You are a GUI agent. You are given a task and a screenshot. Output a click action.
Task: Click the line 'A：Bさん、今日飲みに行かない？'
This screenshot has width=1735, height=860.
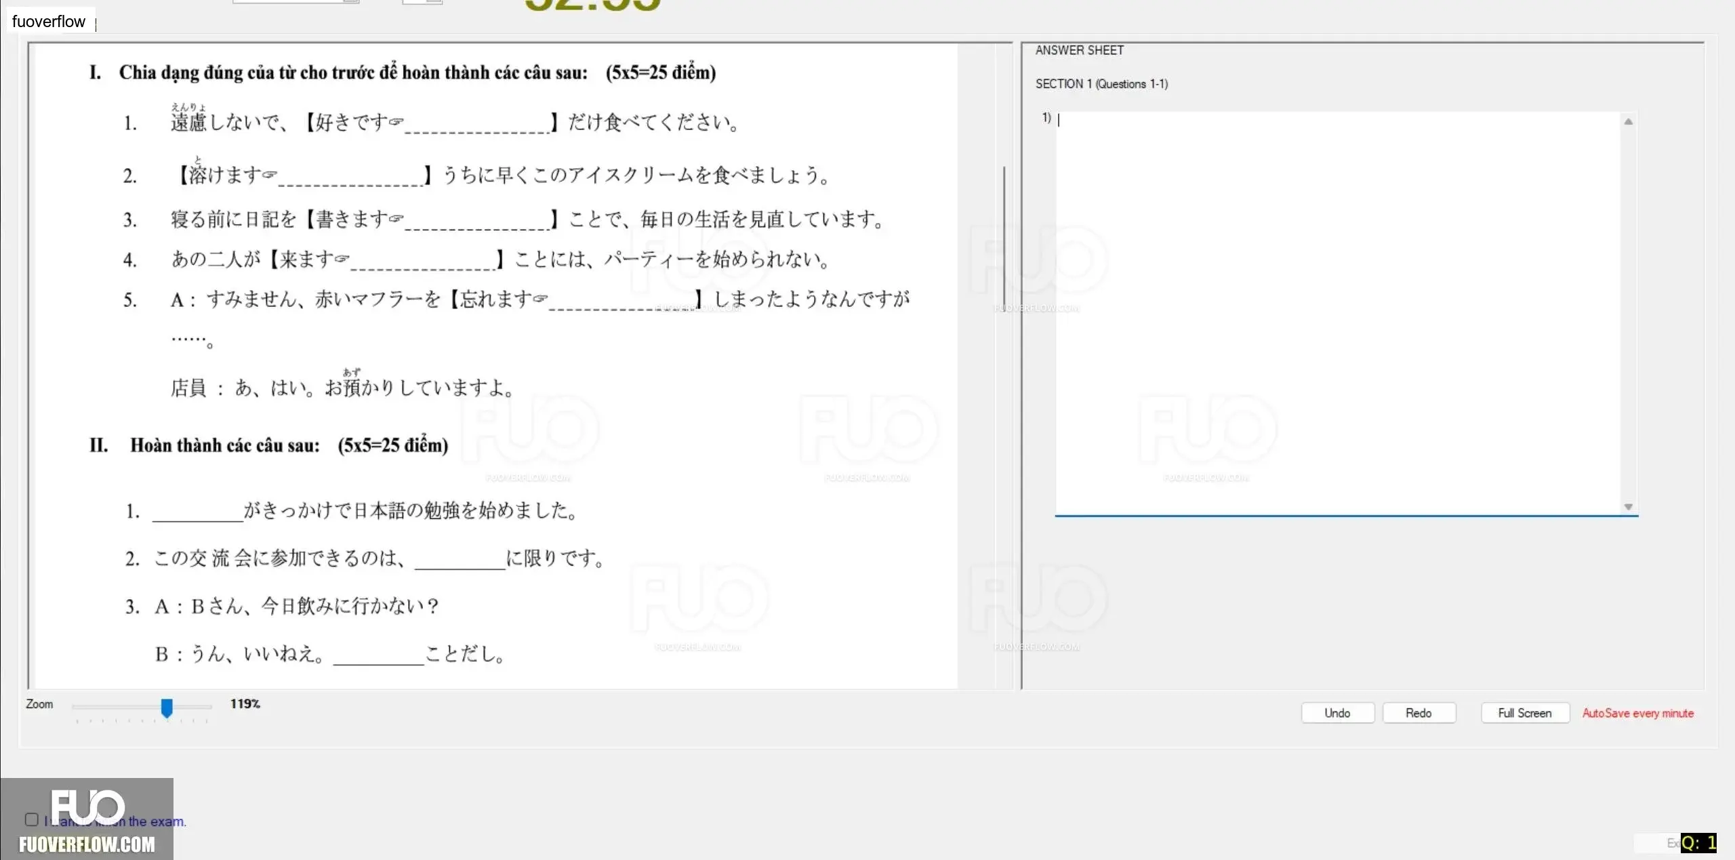(x=297, y=606)
